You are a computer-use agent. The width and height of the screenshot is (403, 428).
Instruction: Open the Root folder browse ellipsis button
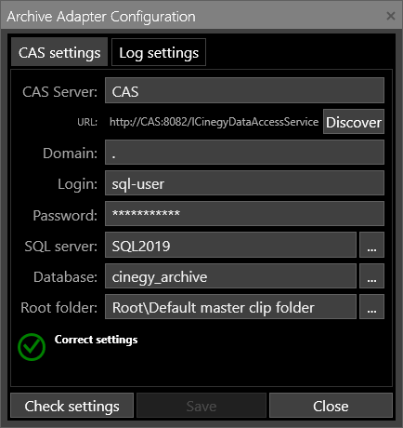[371, 307]
